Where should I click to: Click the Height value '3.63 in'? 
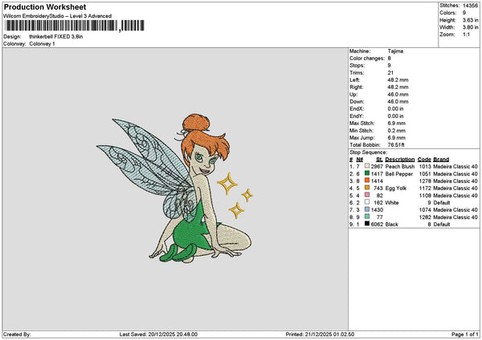click(x=470, y=20)
